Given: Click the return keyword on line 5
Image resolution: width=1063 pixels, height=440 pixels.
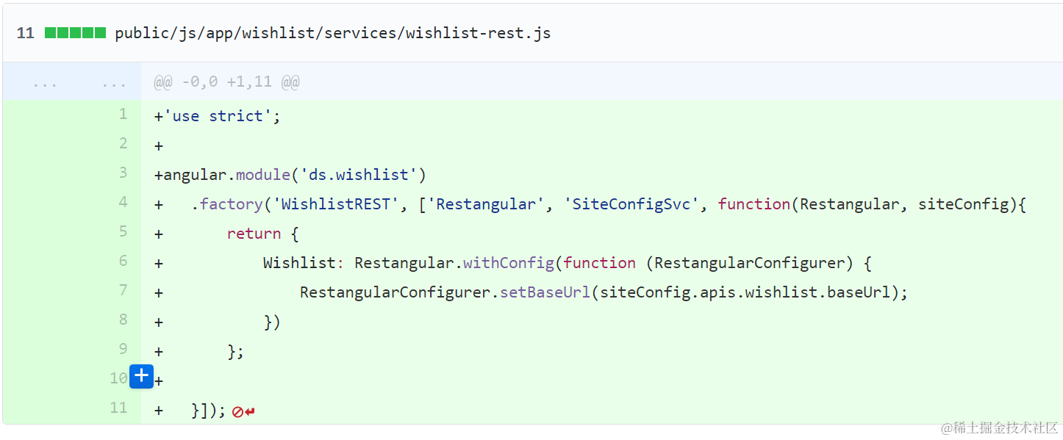Looking at the screenshot, I should [254, 234].
